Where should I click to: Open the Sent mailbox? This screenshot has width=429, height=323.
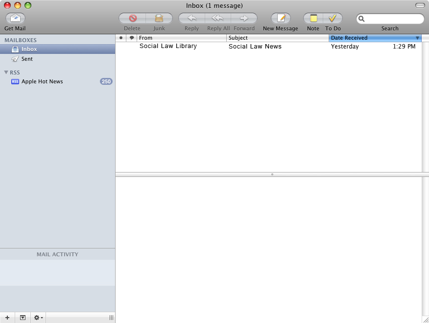click(x=57, y=59)
